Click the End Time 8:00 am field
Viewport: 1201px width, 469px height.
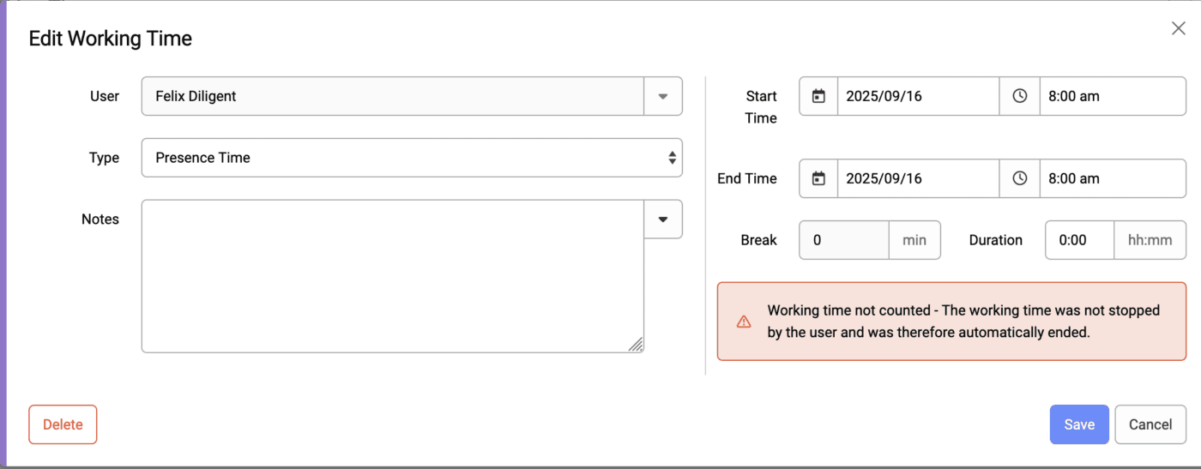[1112, 178]
